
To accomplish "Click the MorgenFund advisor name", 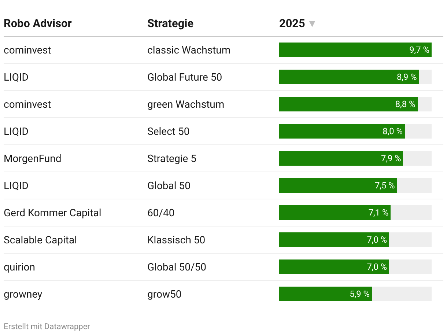I will coord(33,158).
